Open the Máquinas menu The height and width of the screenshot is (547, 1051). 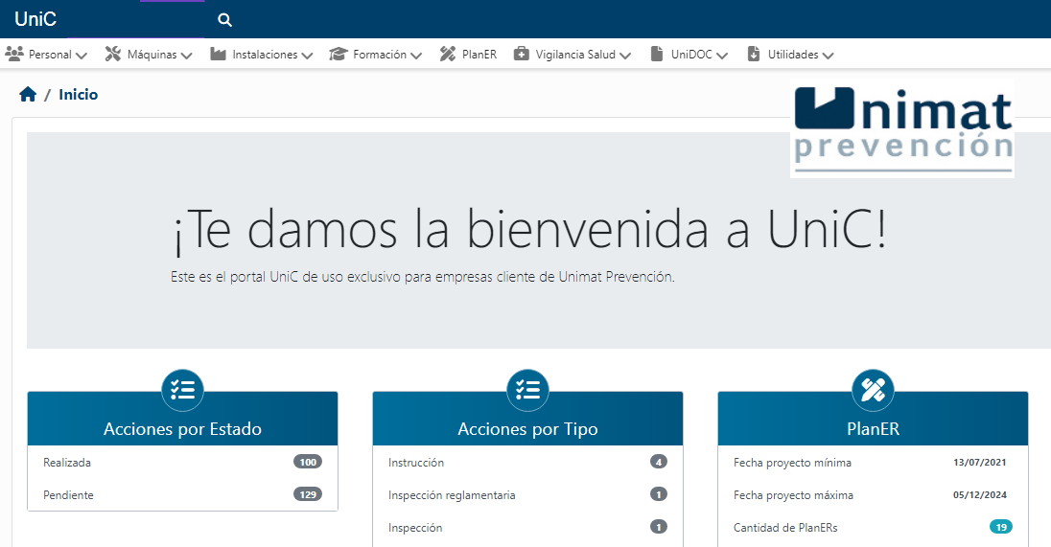coord(149,55)
